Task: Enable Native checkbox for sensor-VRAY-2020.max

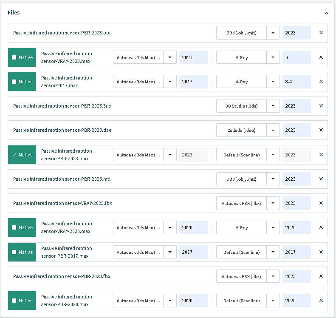Action: (x=14, y=227)
